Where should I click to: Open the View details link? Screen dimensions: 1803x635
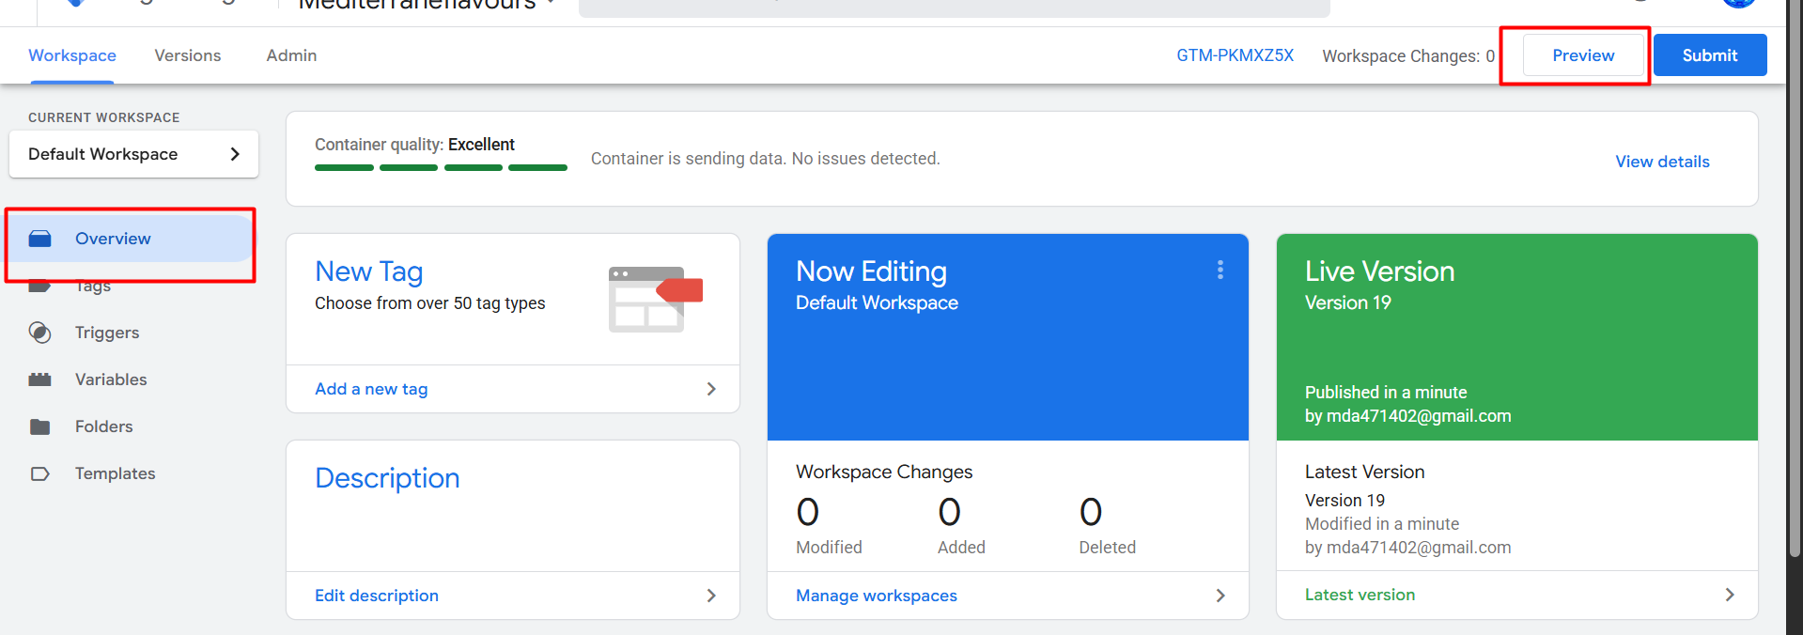(x=1661, y=162)
